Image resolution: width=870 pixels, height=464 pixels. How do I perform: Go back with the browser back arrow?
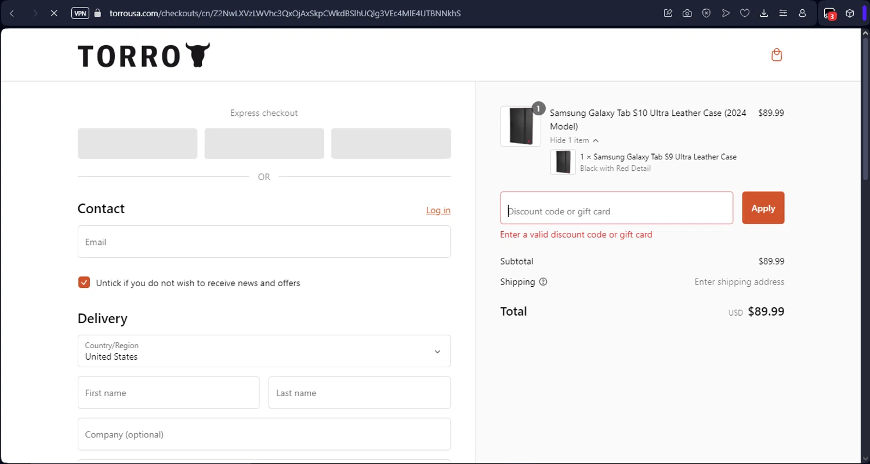coord(12,13)
